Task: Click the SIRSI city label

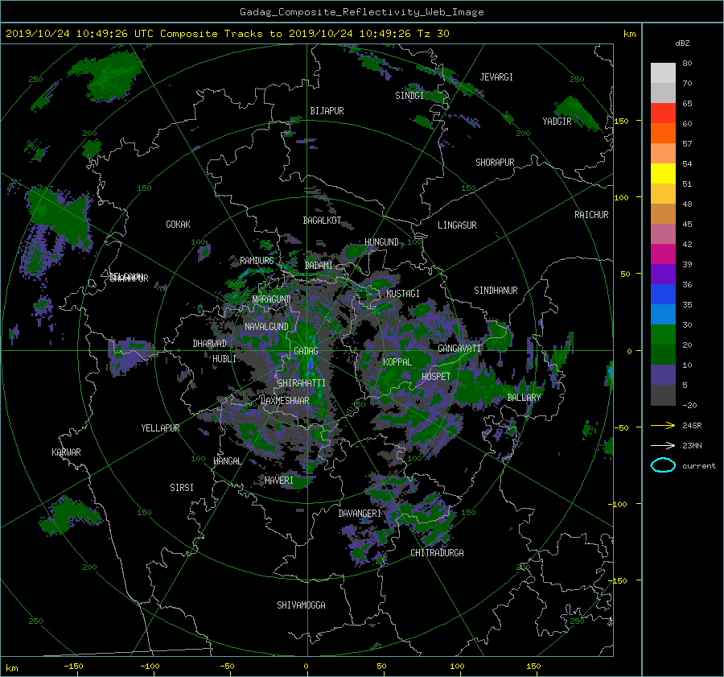Action: pyautogui.click(x=182, y=488)
